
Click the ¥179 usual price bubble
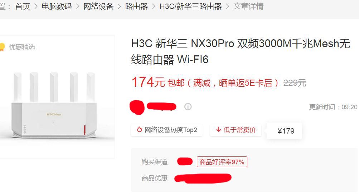click(284, 131)
